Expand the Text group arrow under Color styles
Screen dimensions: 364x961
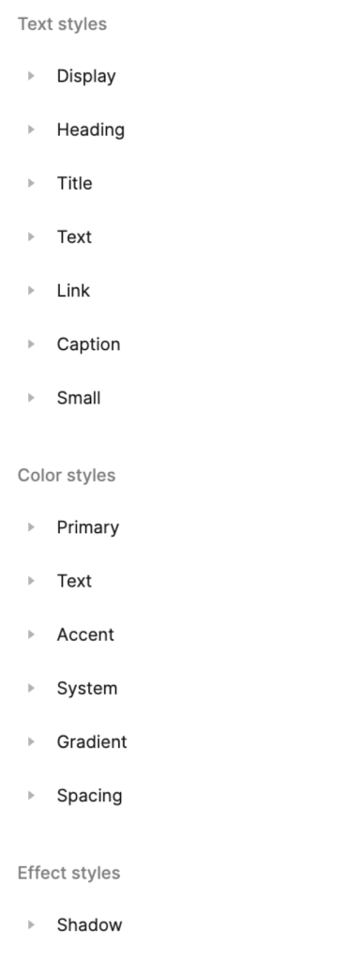[31, 581]
